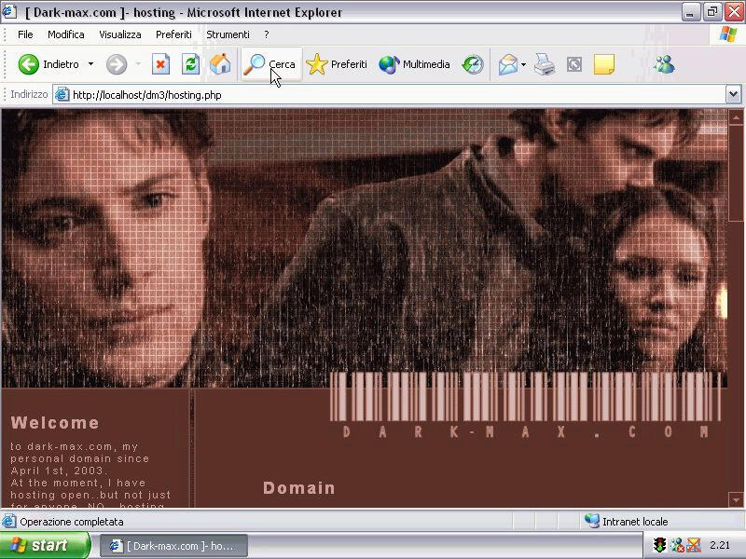
Task: Go to the Home page icon
Action: pos(220,64)
